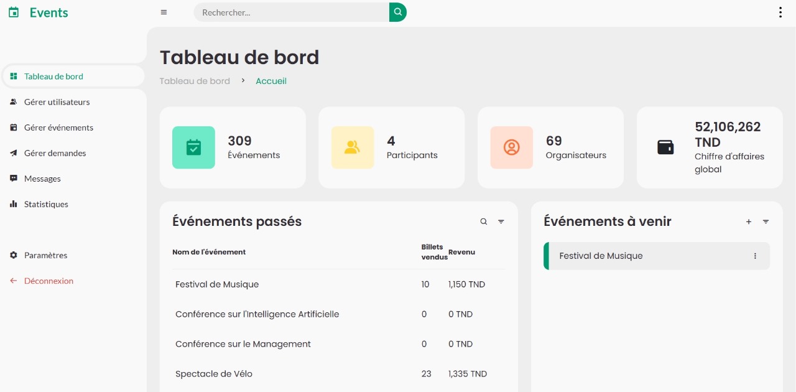Image resolution: width=796 pixels, height=392 pixels.
Task: Click the 1,150 TND revenue cell
Action: (466, 284)
